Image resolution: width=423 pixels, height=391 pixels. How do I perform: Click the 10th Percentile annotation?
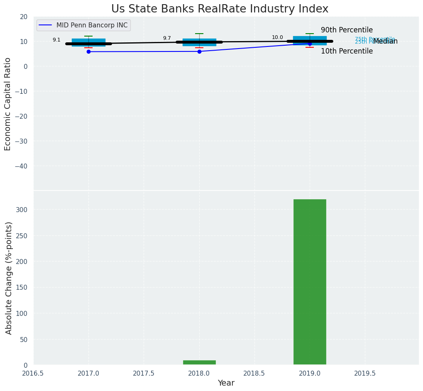[x=347, y=51]
